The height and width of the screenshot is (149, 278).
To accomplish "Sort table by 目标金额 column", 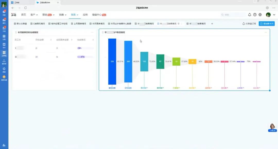I will (x=51, y=40).
